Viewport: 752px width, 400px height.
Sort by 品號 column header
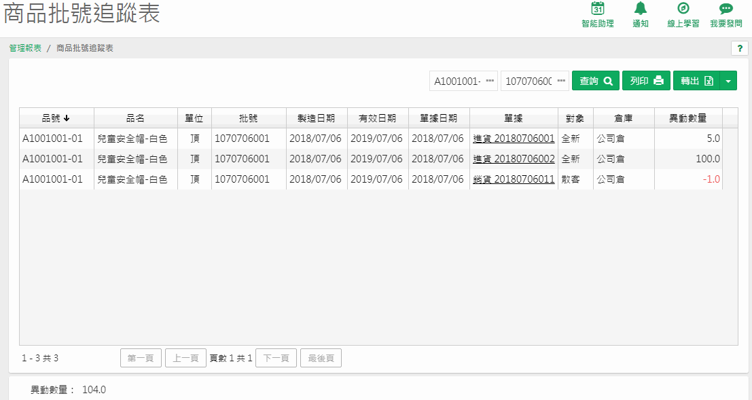(x=56, y=118)
